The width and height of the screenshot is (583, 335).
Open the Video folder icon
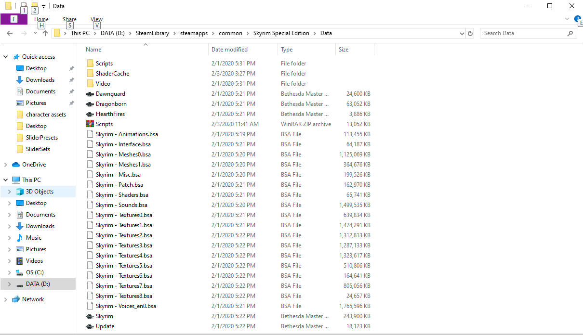click(x=90, y=84)
